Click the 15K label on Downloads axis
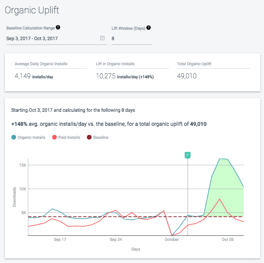The image size is (264, 263). pos(22,165)
